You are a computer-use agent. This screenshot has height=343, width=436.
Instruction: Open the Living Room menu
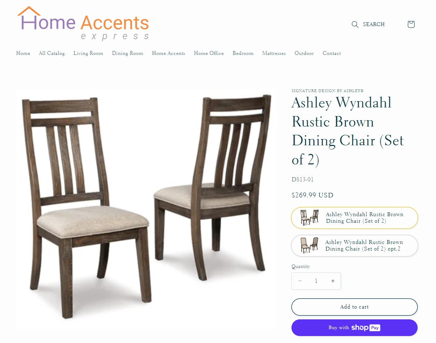point(88,53)
